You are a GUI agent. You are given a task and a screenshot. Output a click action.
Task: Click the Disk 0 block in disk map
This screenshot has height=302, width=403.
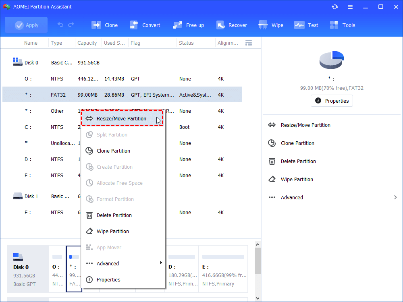click(x=28, y=269)
